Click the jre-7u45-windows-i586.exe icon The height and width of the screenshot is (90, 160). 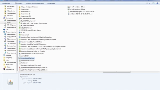(x=68, y=7)
